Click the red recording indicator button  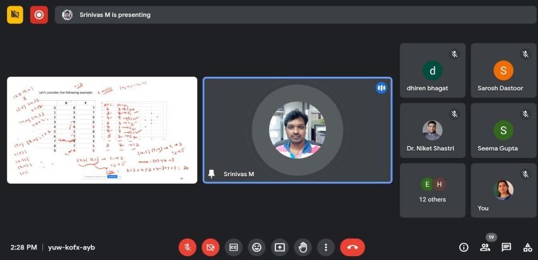click(39, 14)
